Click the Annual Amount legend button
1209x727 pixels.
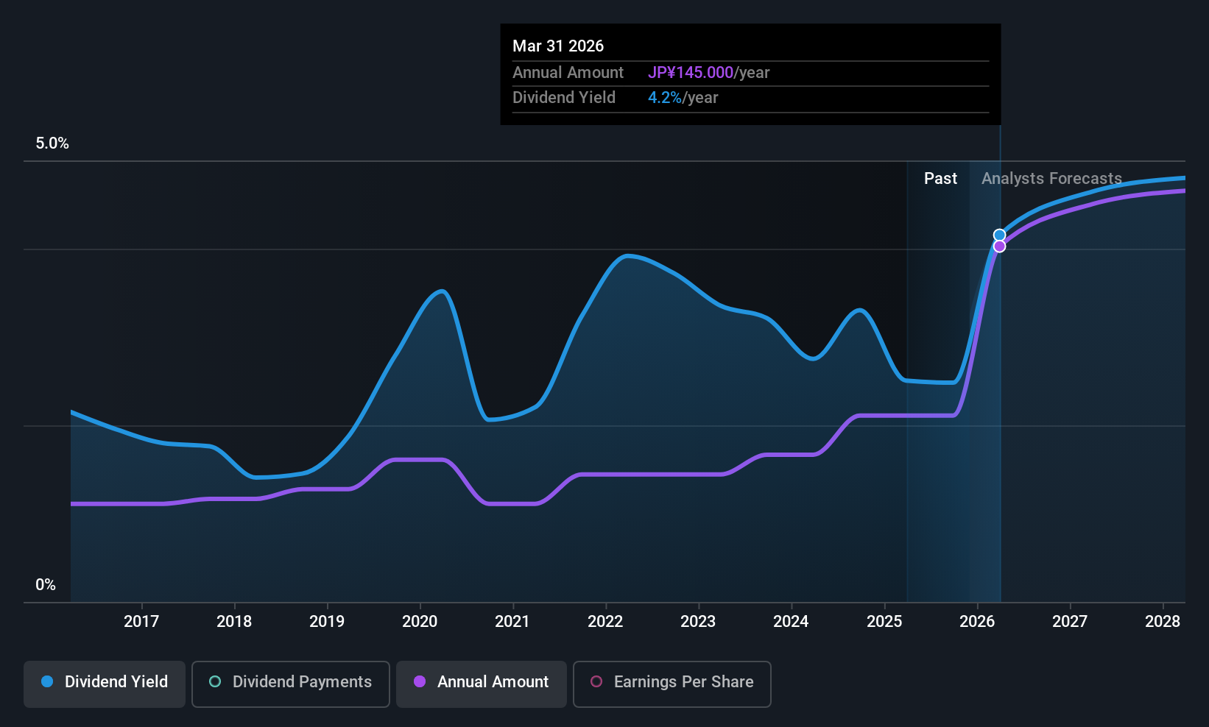click(481, 684)
